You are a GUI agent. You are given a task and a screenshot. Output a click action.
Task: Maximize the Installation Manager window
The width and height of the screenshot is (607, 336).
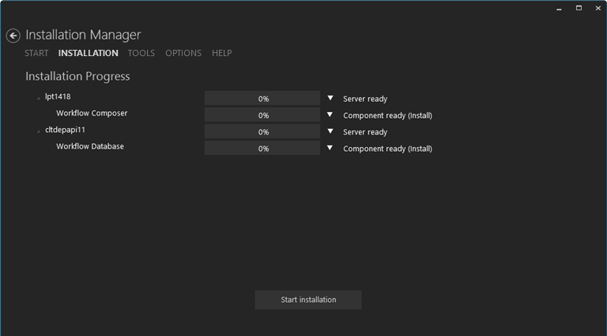coord(579,8)
